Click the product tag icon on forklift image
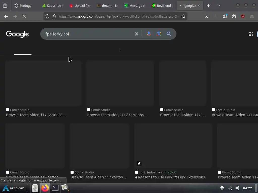258x193 pixels. pyautogui.click(x=139, y=163)
